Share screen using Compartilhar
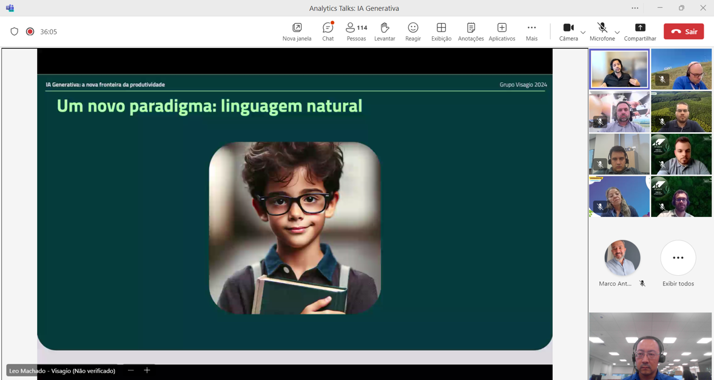Screen dimensions: 714x380 tap(640, 32)
